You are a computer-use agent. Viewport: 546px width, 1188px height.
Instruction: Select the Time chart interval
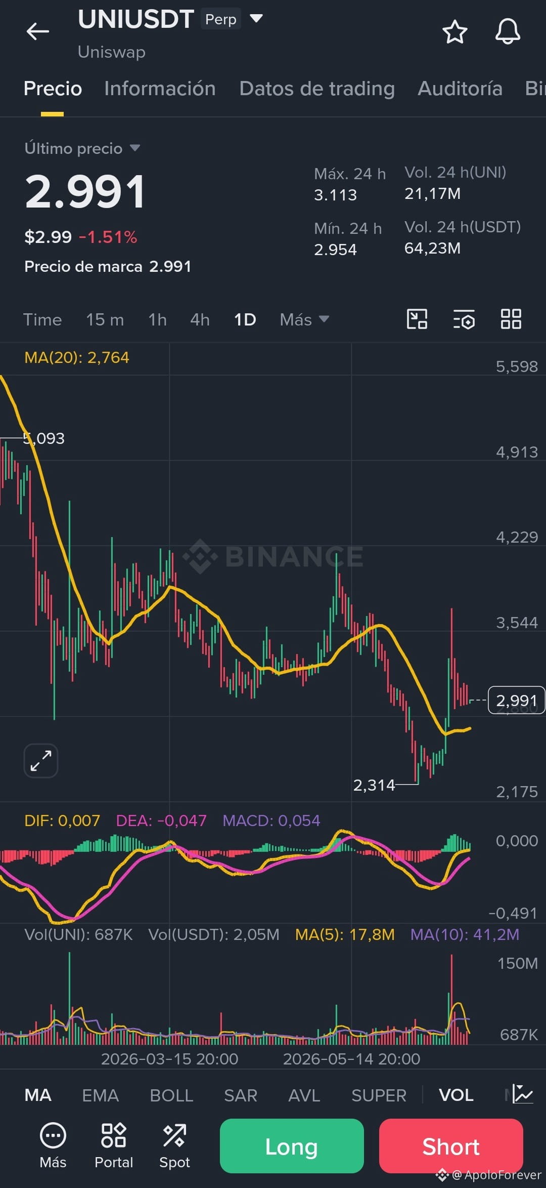(42, 320)
